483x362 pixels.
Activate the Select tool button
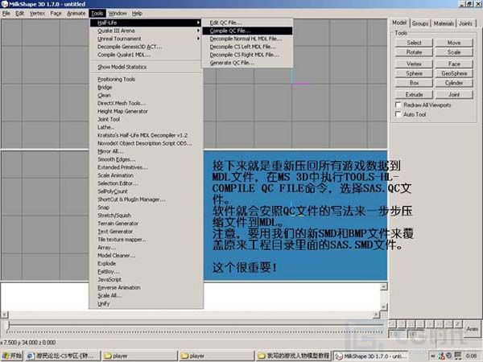[x=414, y=43]
